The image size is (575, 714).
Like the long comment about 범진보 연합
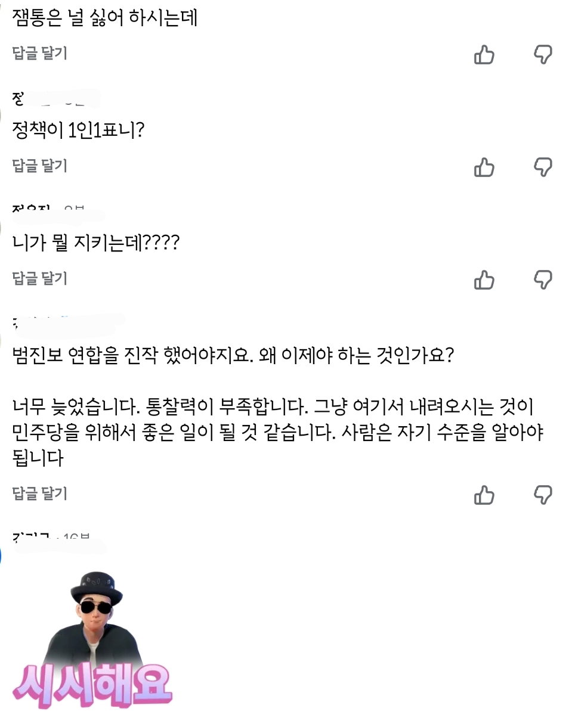click(484, 495)
